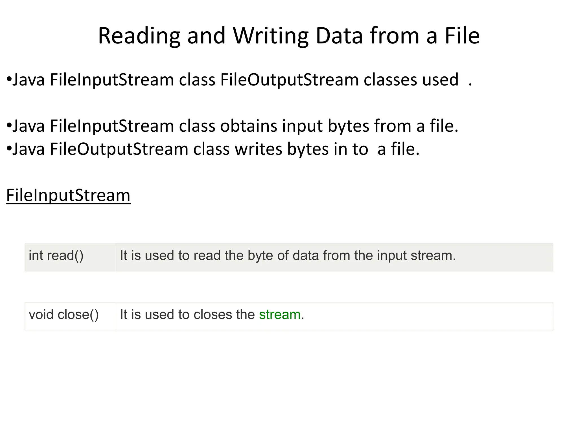The height and width of the screenshot is (433, 578).
Task: Click "from a file." in second bullet
Action: coord(416,126)
